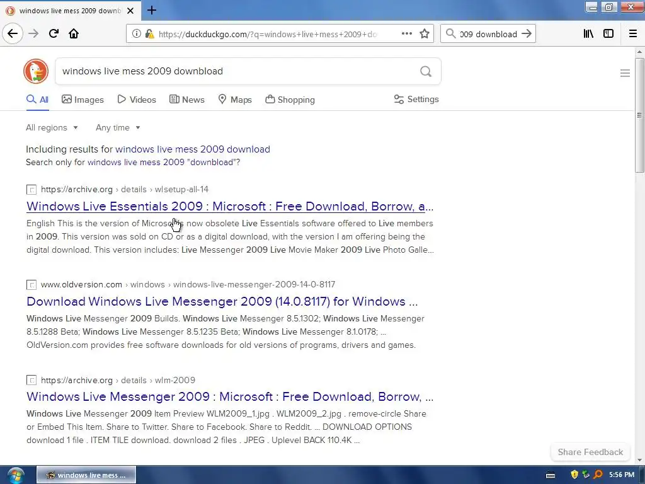
Task: Bookmark this page with the star
Action: [x=425, y=34]
